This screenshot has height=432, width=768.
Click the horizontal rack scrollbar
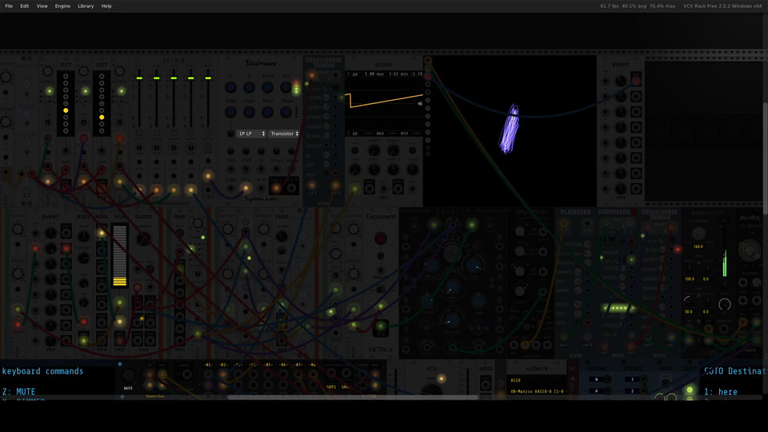click(353, 398)
